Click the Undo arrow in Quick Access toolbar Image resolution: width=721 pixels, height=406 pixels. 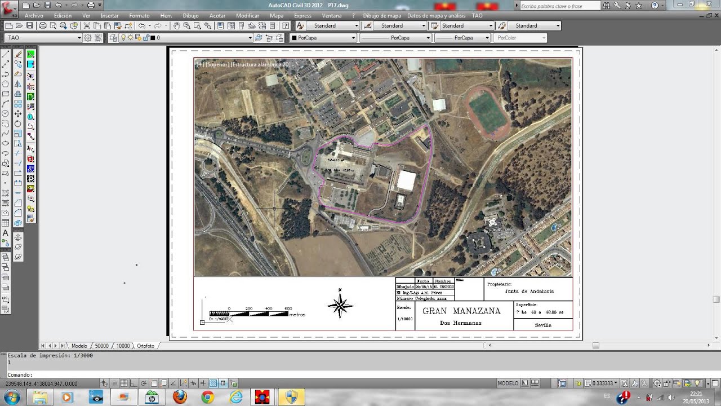58,5
